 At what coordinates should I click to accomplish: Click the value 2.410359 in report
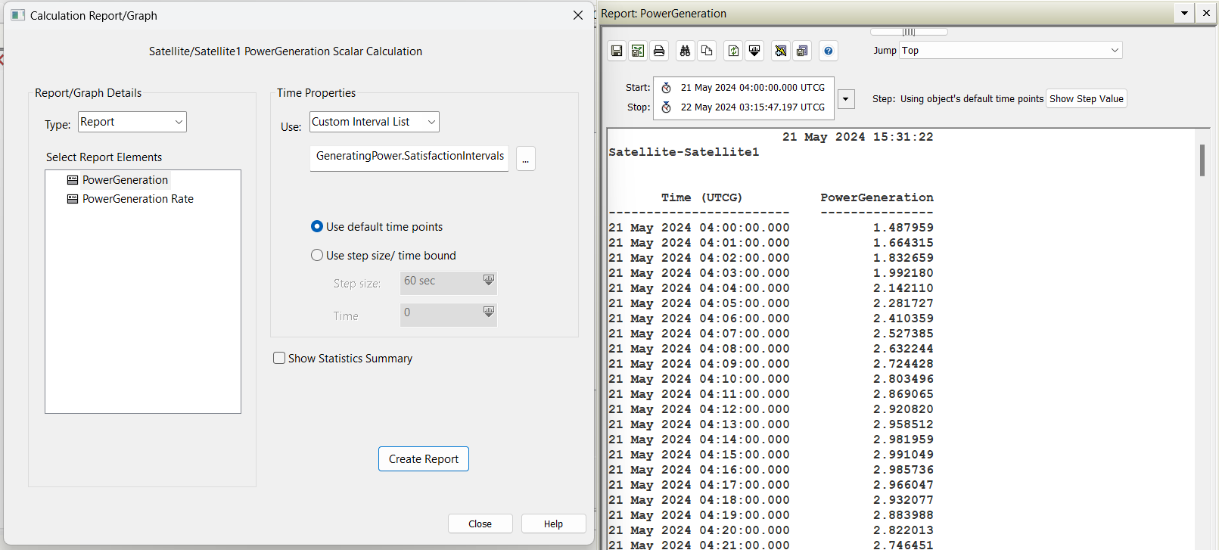pyautogui.click(x=903, y=319)
